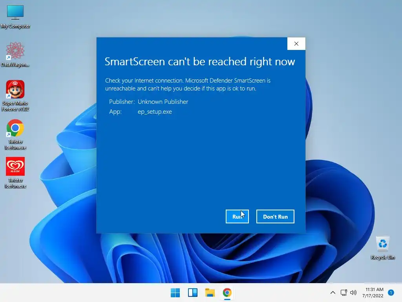Open Google Chrome from taskbar

227,293
